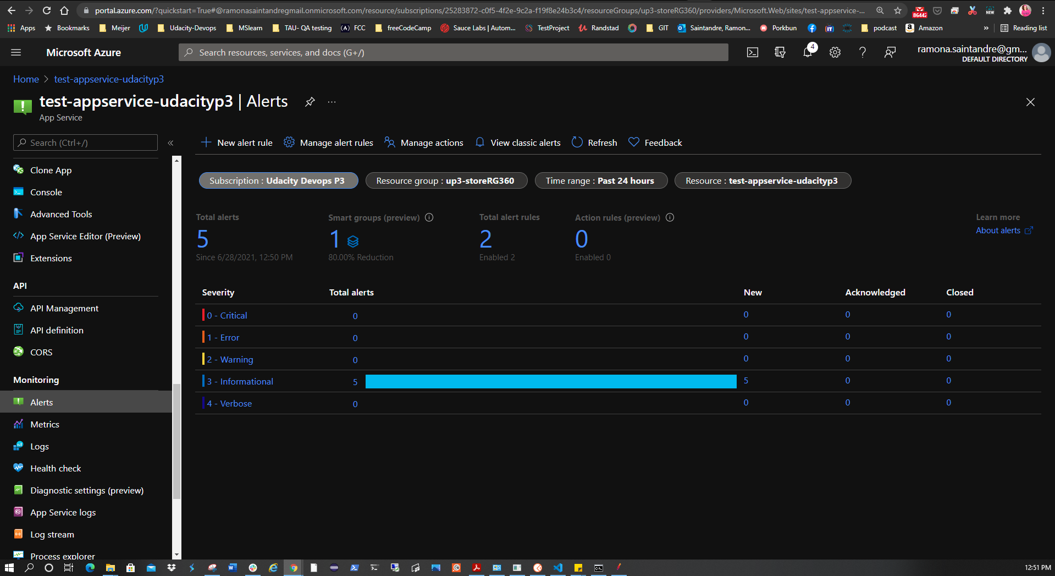Open the Resource filter pill
This screenshot has height=576, width=1055.
[763, 180]
